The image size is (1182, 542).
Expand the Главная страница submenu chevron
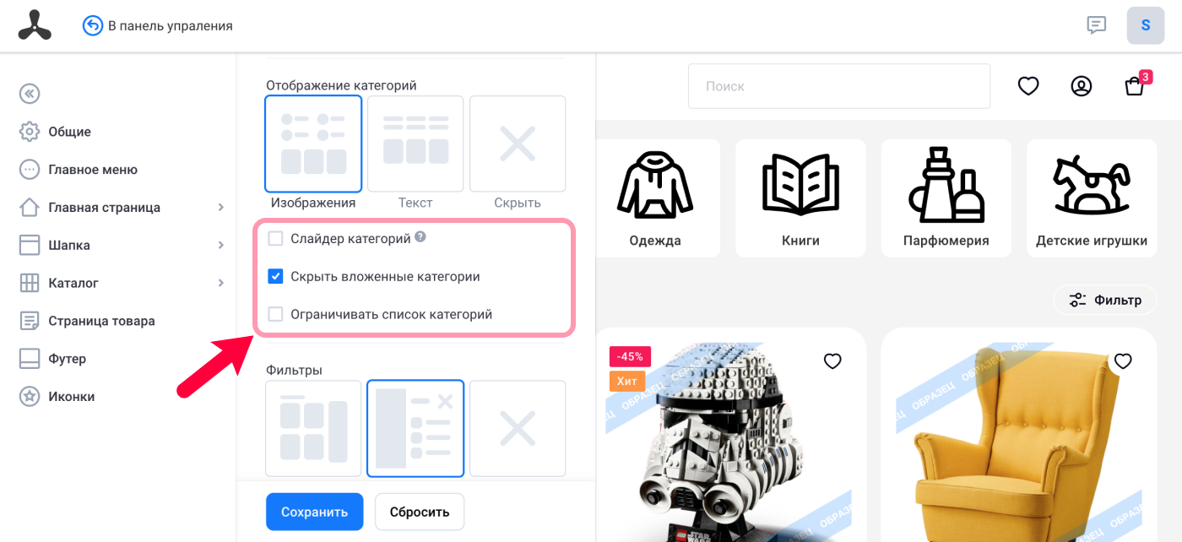point(221,208)
